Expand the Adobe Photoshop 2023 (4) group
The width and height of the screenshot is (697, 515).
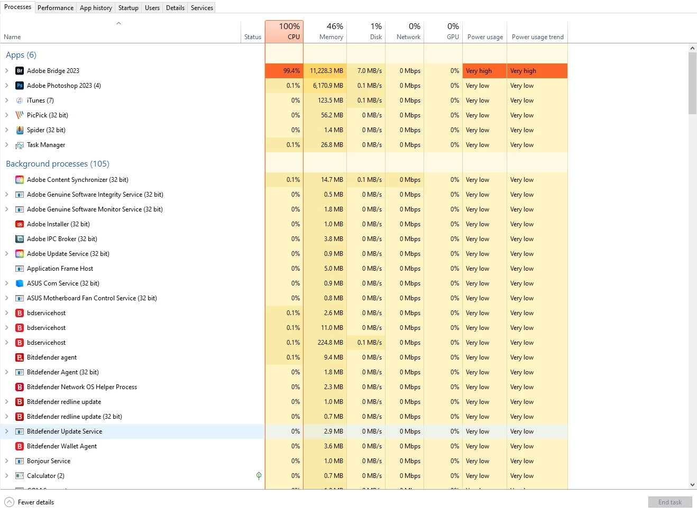(x=7, y=86)
